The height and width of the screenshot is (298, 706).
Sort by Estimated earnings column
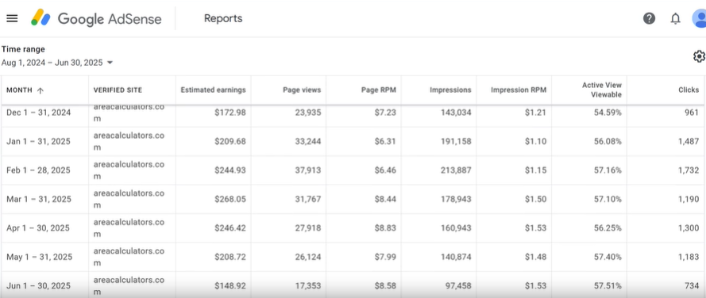(x=213, y=90)
